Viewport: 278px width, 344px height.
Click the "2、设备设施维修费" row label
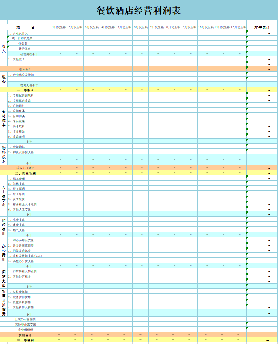click(x=21, y=245)
